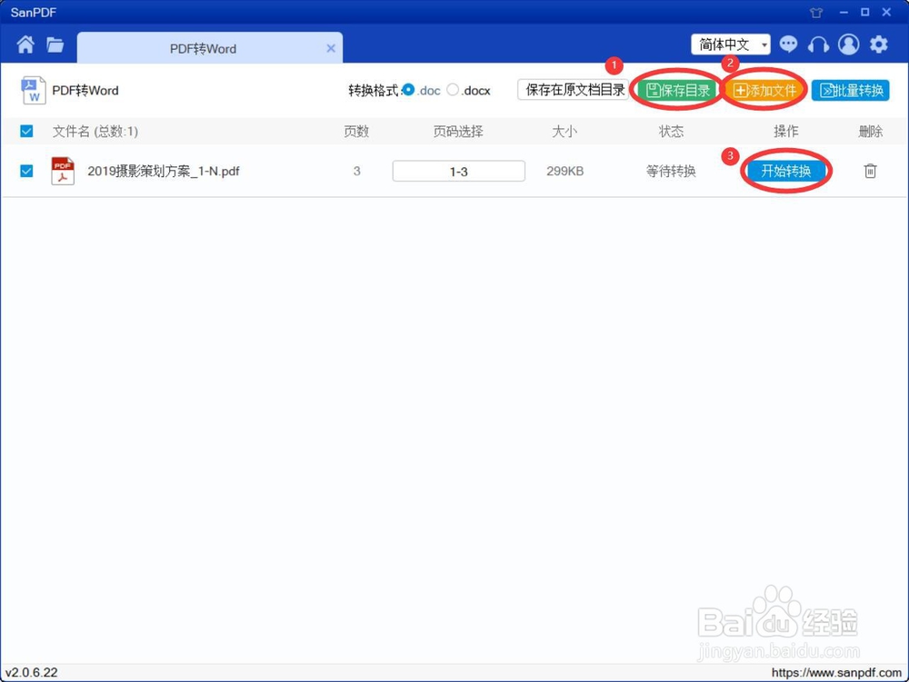This screenshot has width=909, height=682.
Task: Click the 299KB size value
Action: click(564, 171)
